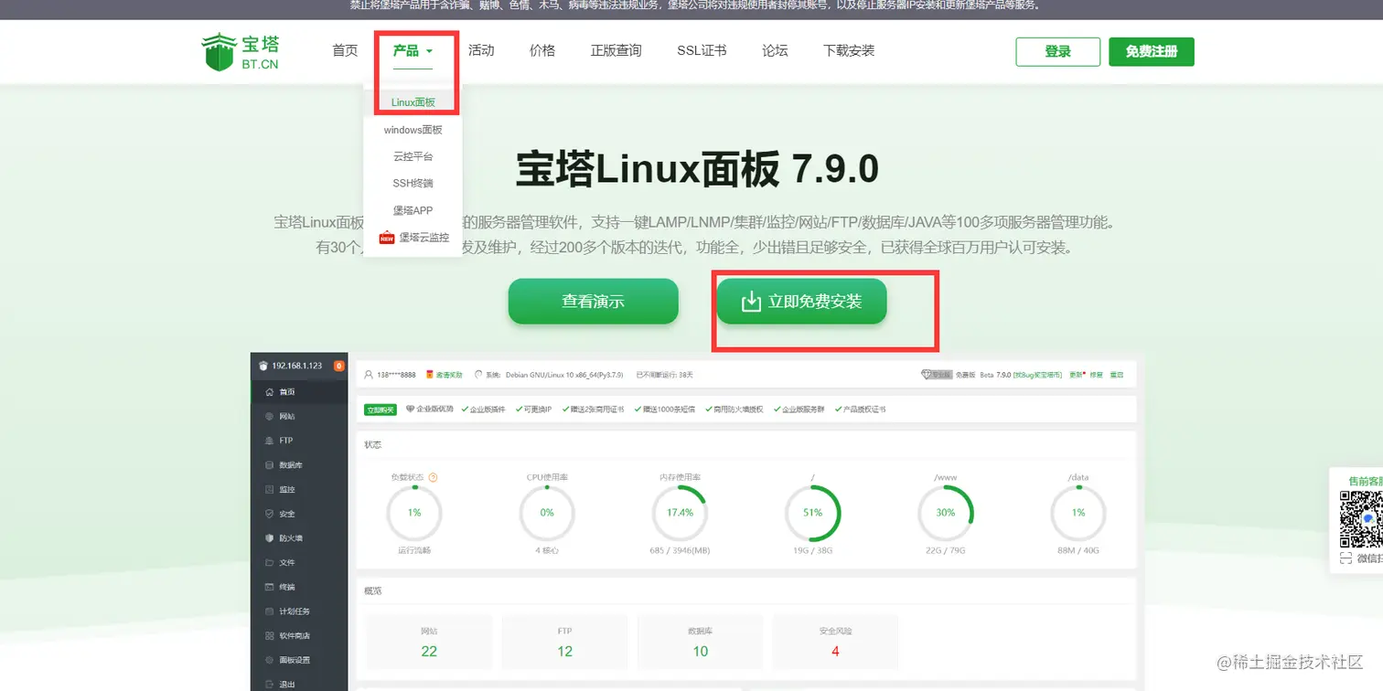1383x691 pixels.
Task: Open 论坛 in the top navigation
Action: click(x=775, y=51)
